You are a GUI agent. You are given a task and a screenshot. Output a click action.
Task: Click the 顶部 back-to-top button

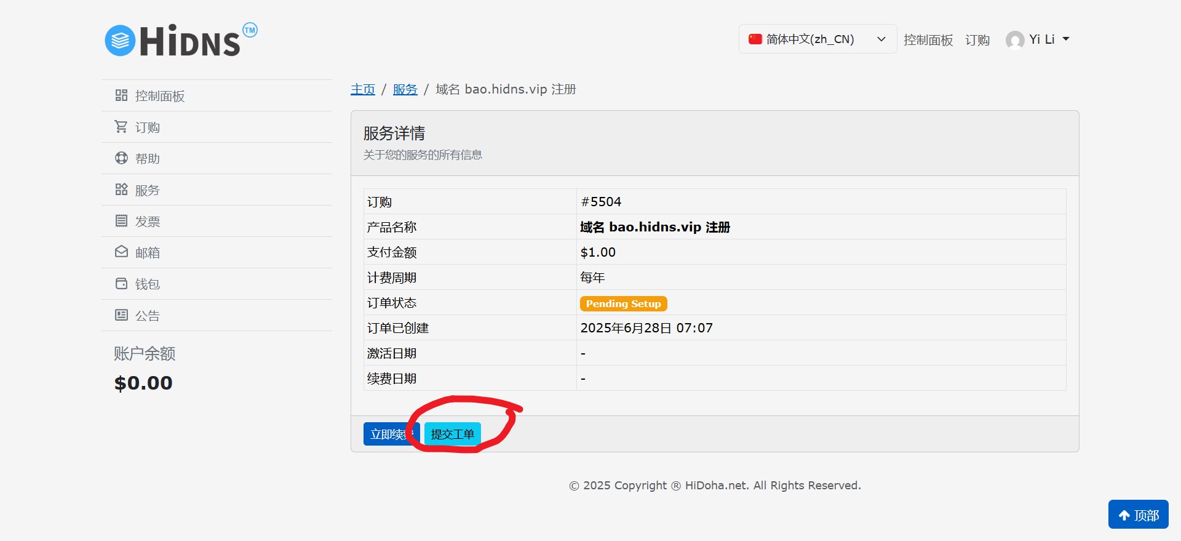[1139, 515]
